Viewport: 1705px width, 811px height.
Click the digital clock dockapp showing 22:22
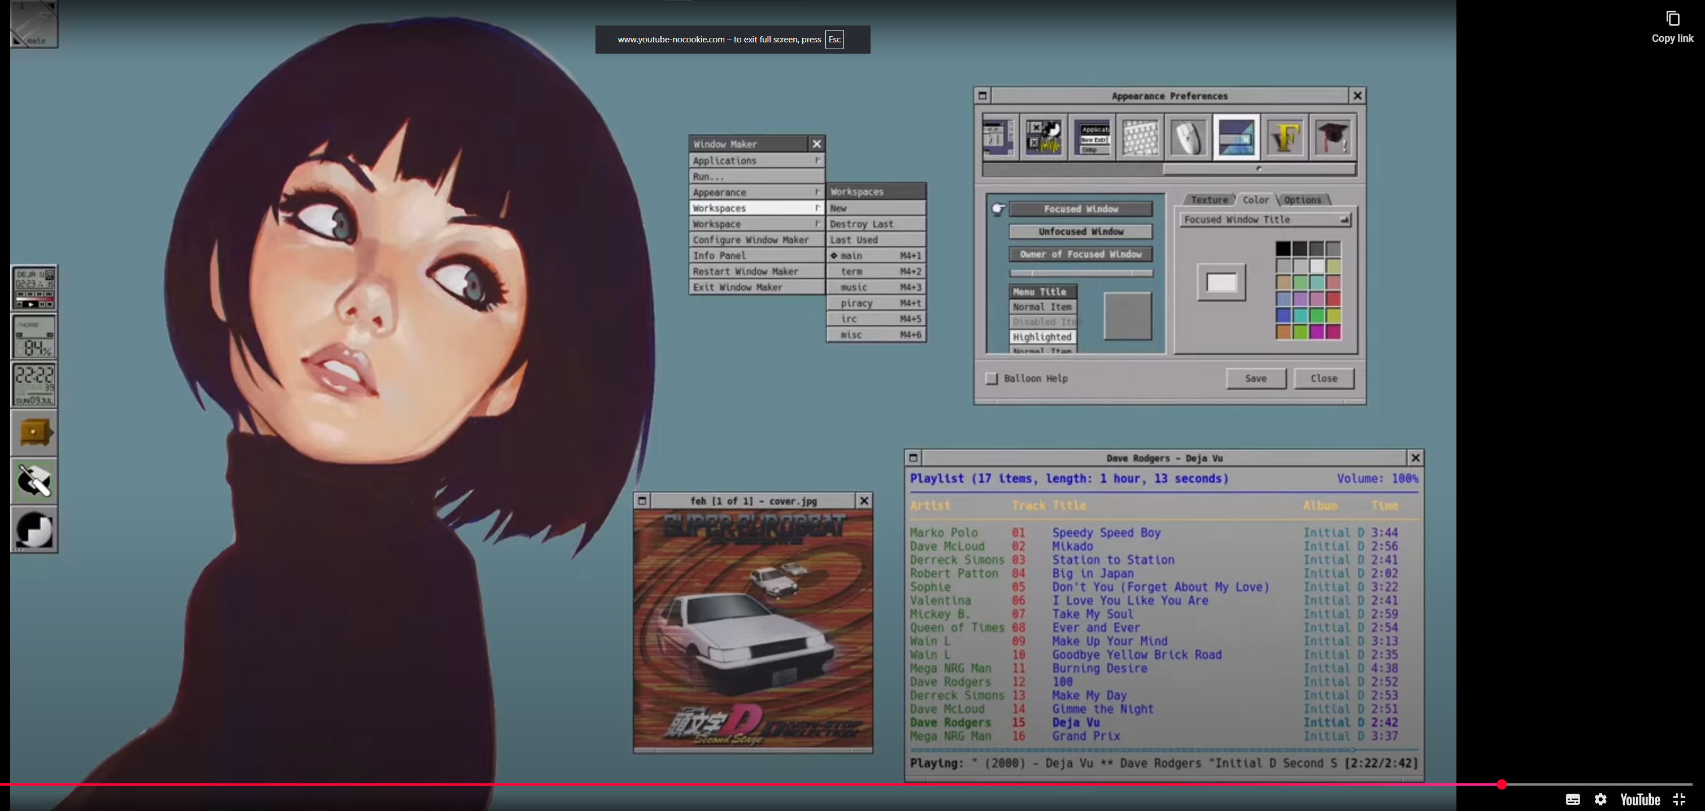point(34,385)
